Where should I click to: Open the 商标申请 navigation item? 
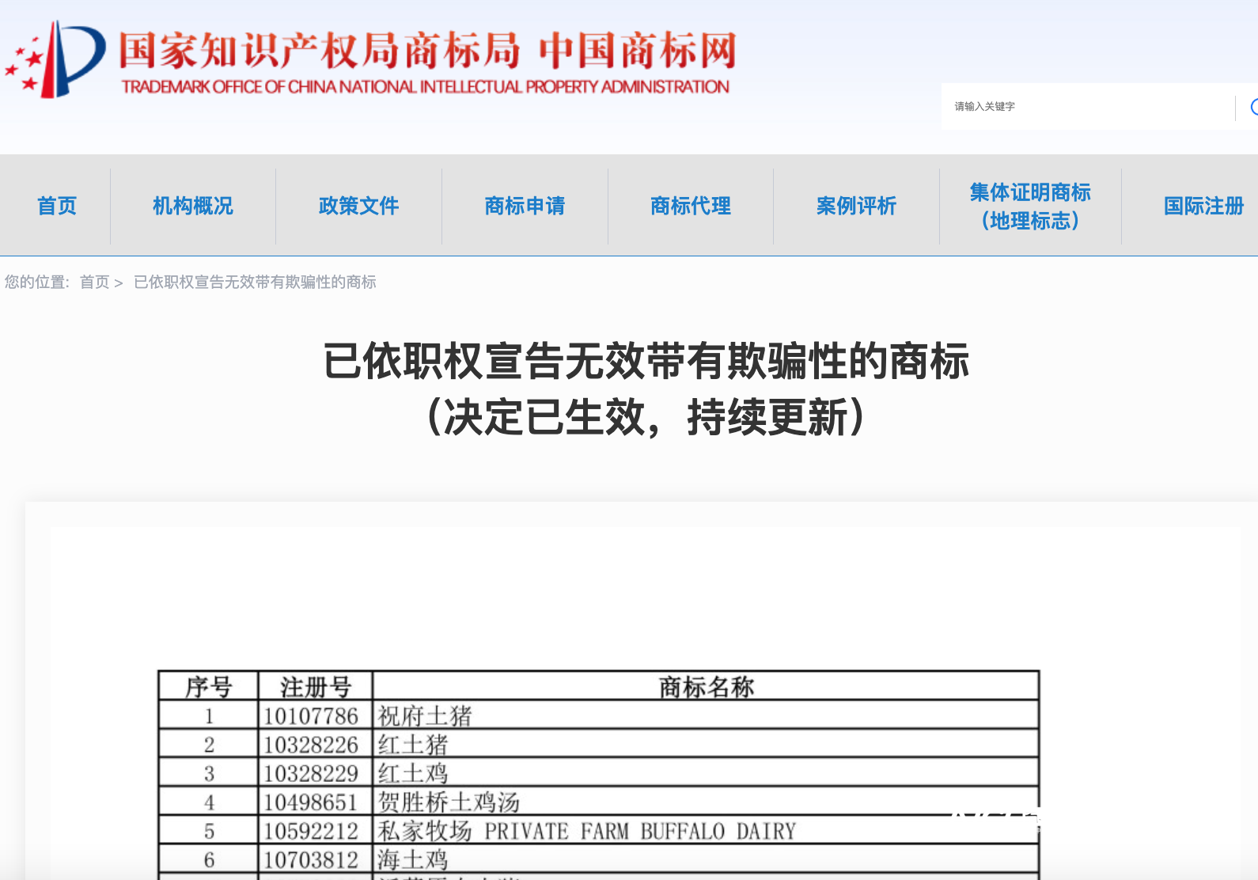[525, 206]
